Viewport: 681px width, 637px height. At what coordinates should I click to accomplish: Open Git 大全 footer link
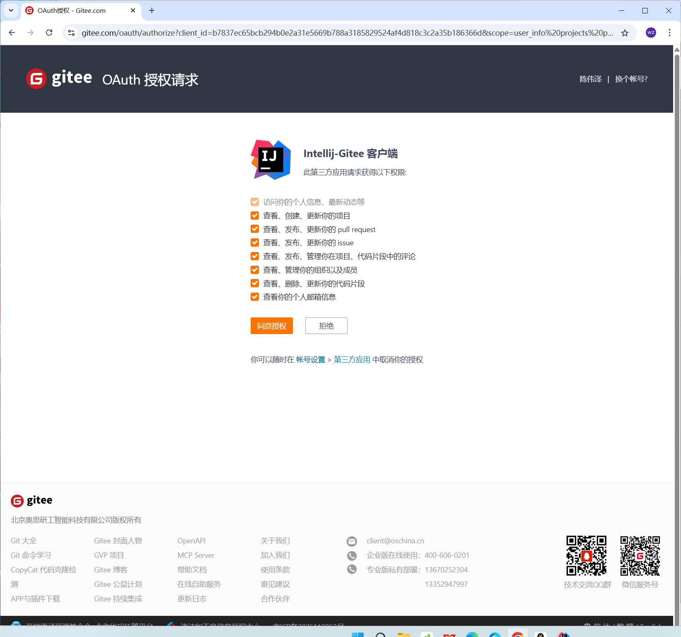24,541
